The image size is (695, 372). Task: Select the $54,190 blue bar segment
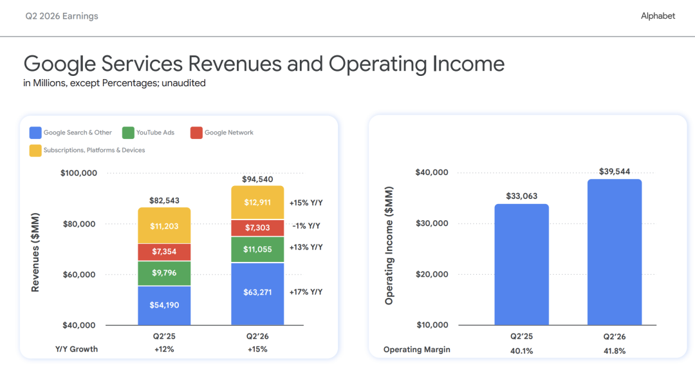[165, 306]
